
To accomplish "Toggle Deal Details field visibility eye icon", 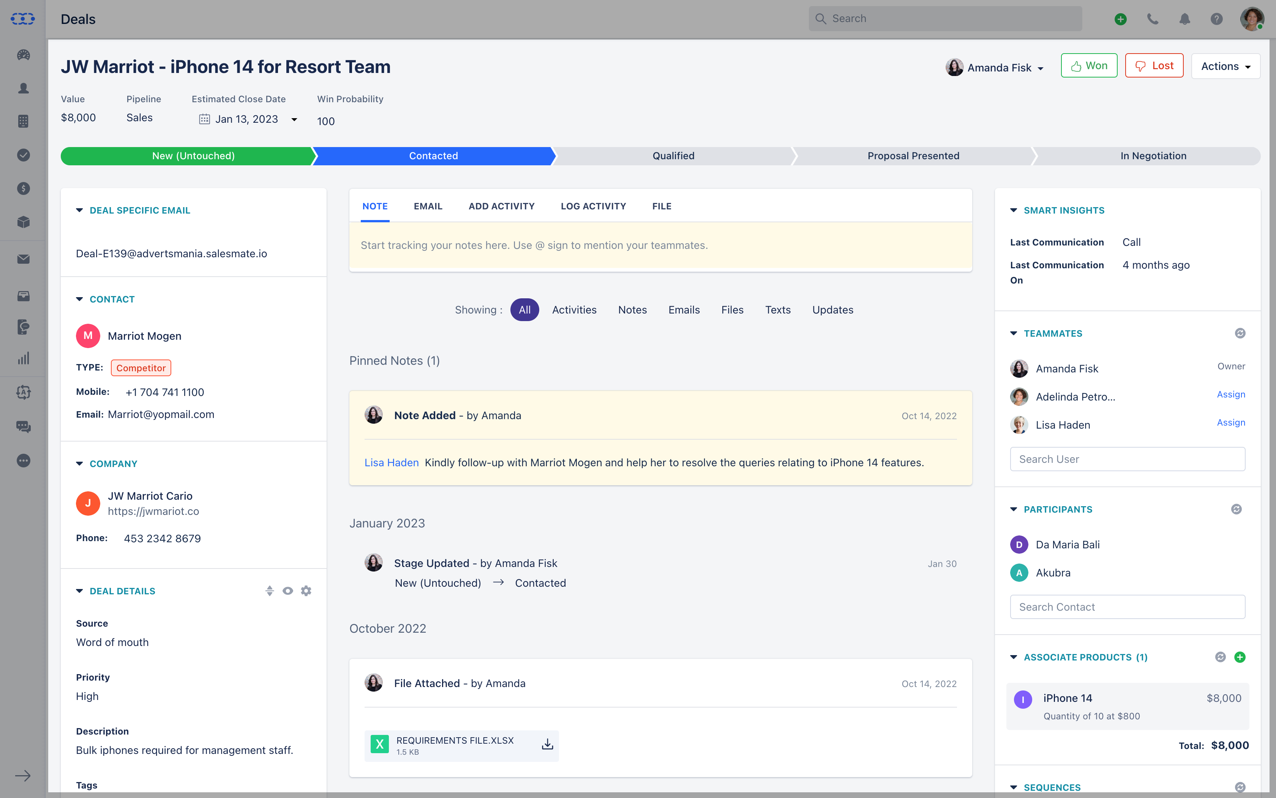I will tap(287, 591).
